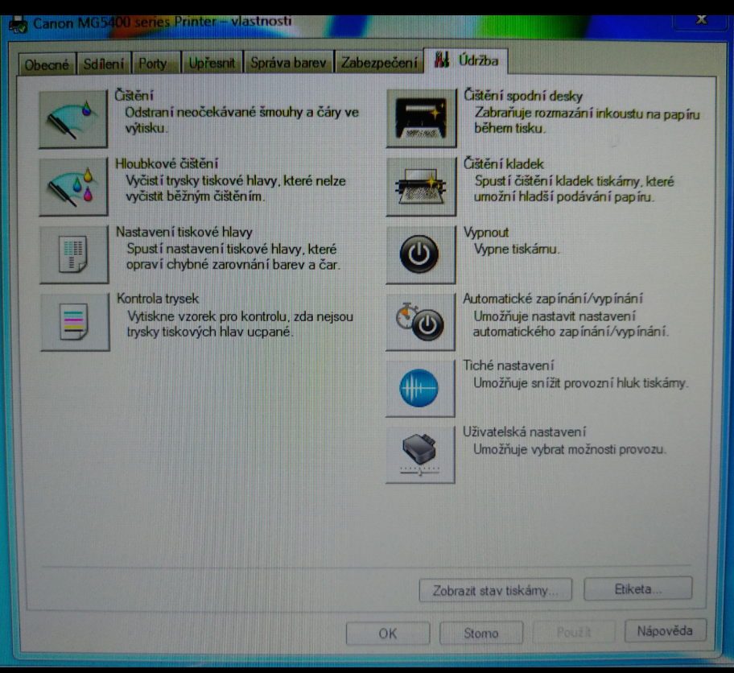Open the Upřesnit tab

(212, 63)
